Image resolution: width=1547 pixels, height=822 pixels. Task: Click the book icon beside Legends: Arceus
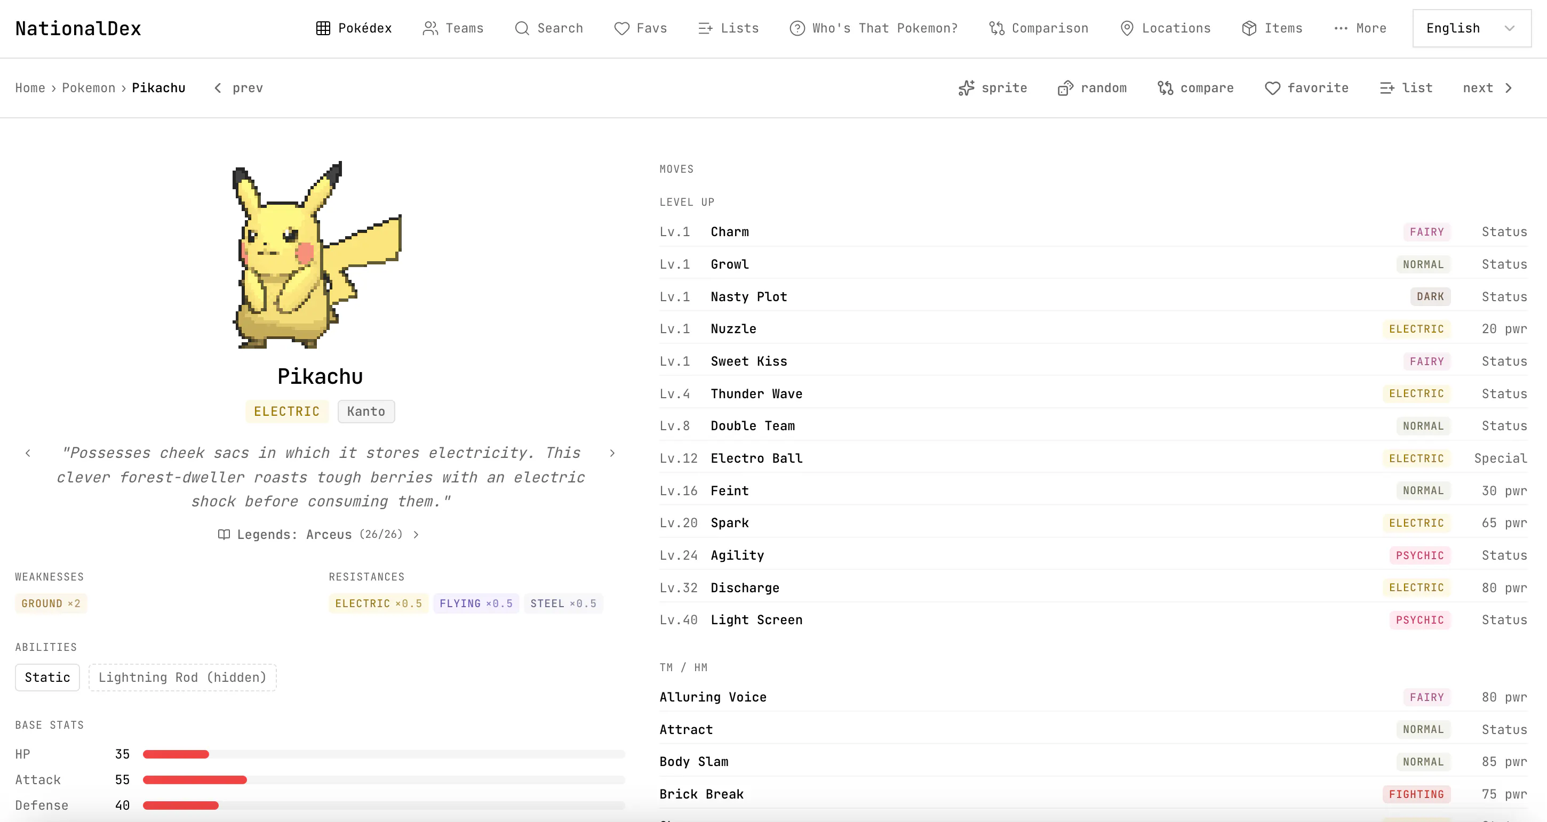tap(224, 535)
